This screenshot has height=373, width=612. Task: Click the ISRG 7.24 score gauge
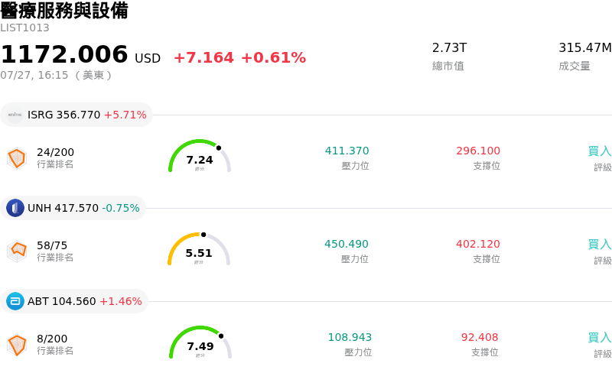[200, 156]
